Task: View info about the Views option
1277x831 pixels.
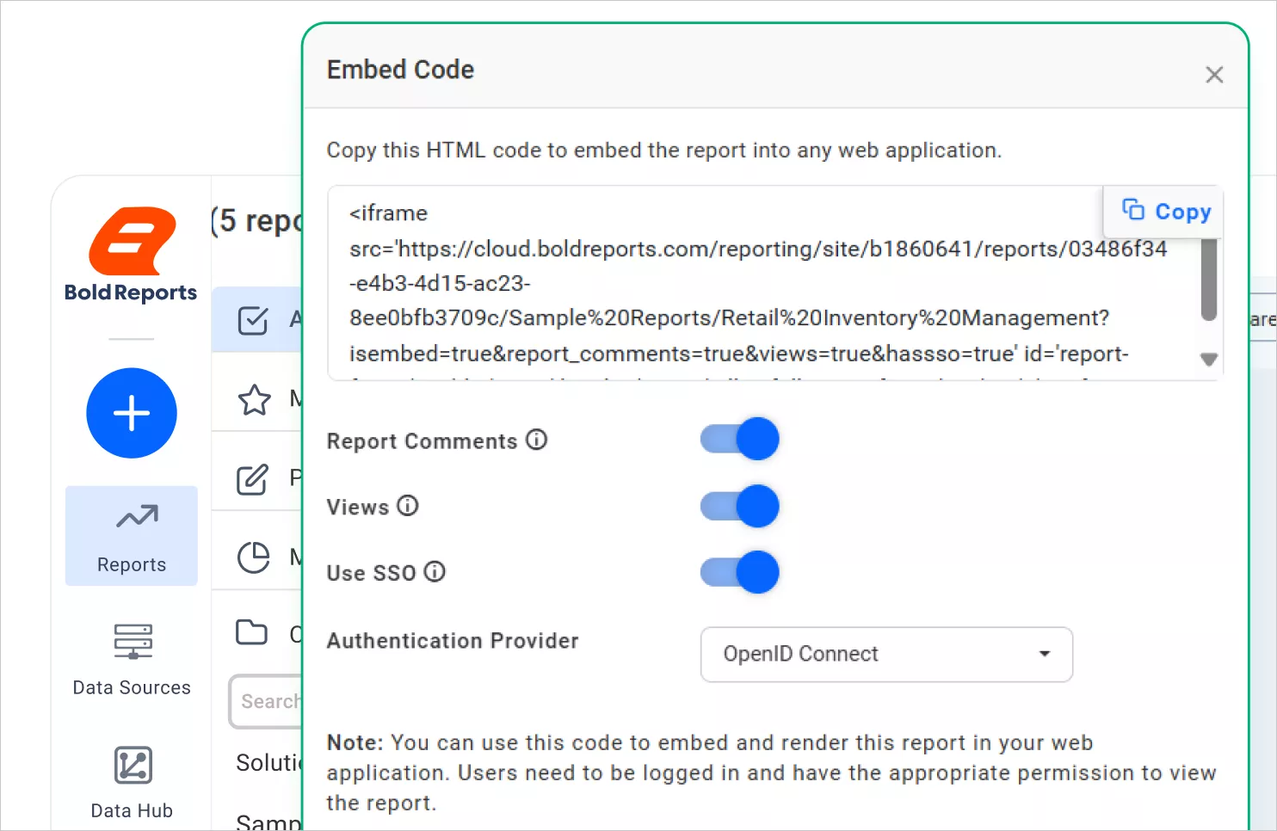Action: point(408,506)
